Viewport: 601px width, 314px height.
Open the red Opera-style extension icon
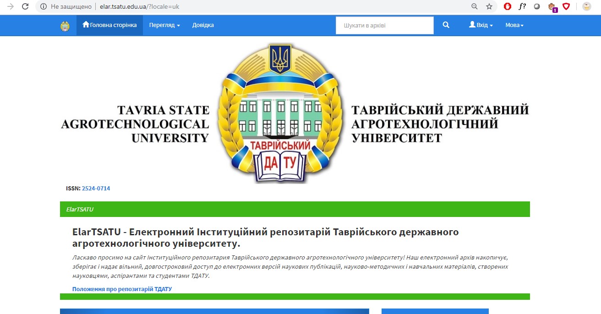[x=508, y=6]
